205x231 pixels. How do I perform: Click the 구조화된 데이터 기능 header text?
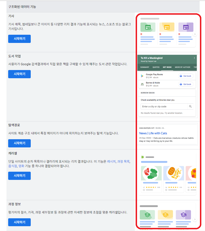(x=22, y=7)
